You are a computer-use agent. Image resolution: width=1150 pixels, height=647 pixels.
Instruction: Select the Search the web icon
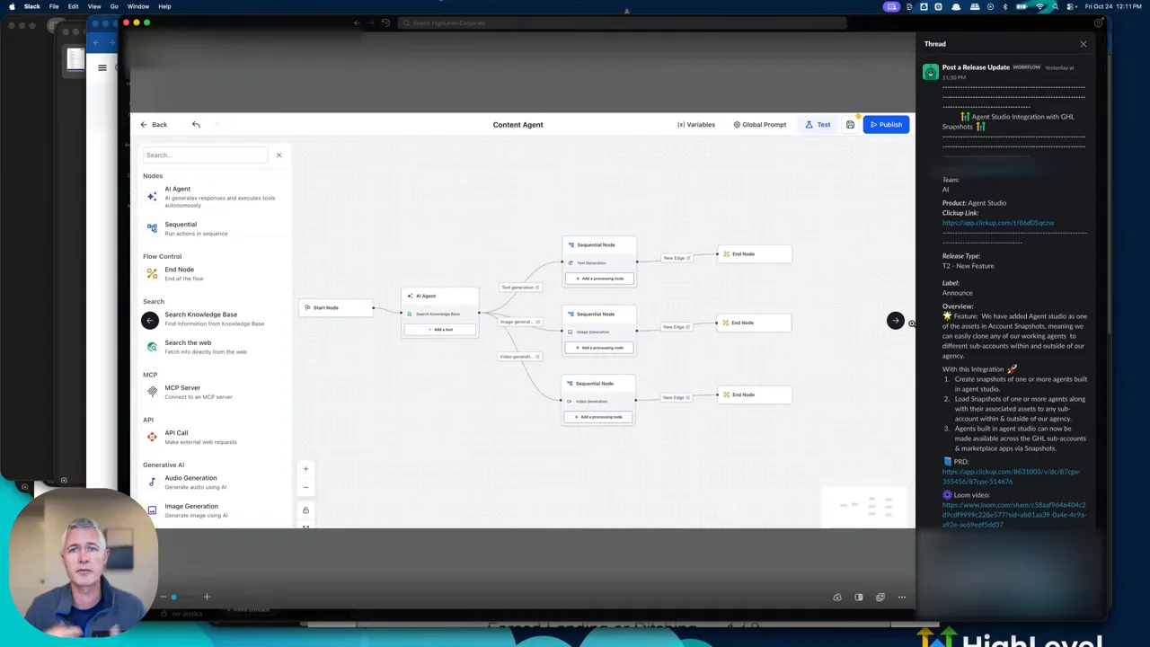tap(152, 346)
